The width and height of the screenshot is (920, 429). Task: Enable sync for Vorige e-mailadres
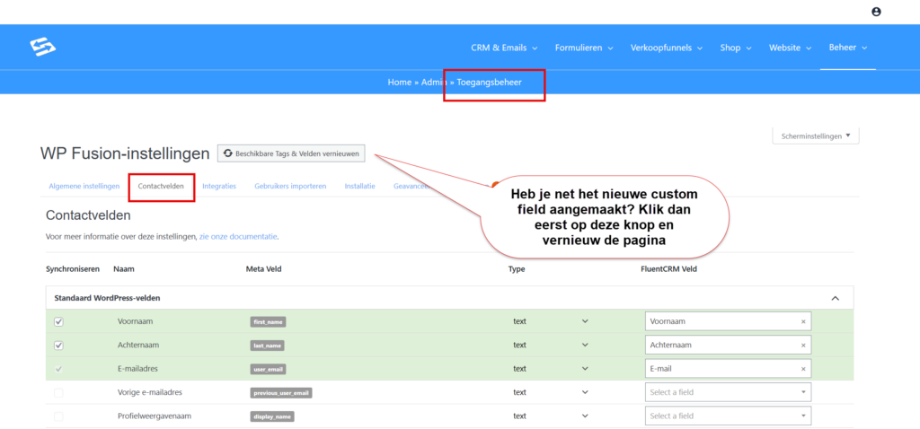coord(58,393)
